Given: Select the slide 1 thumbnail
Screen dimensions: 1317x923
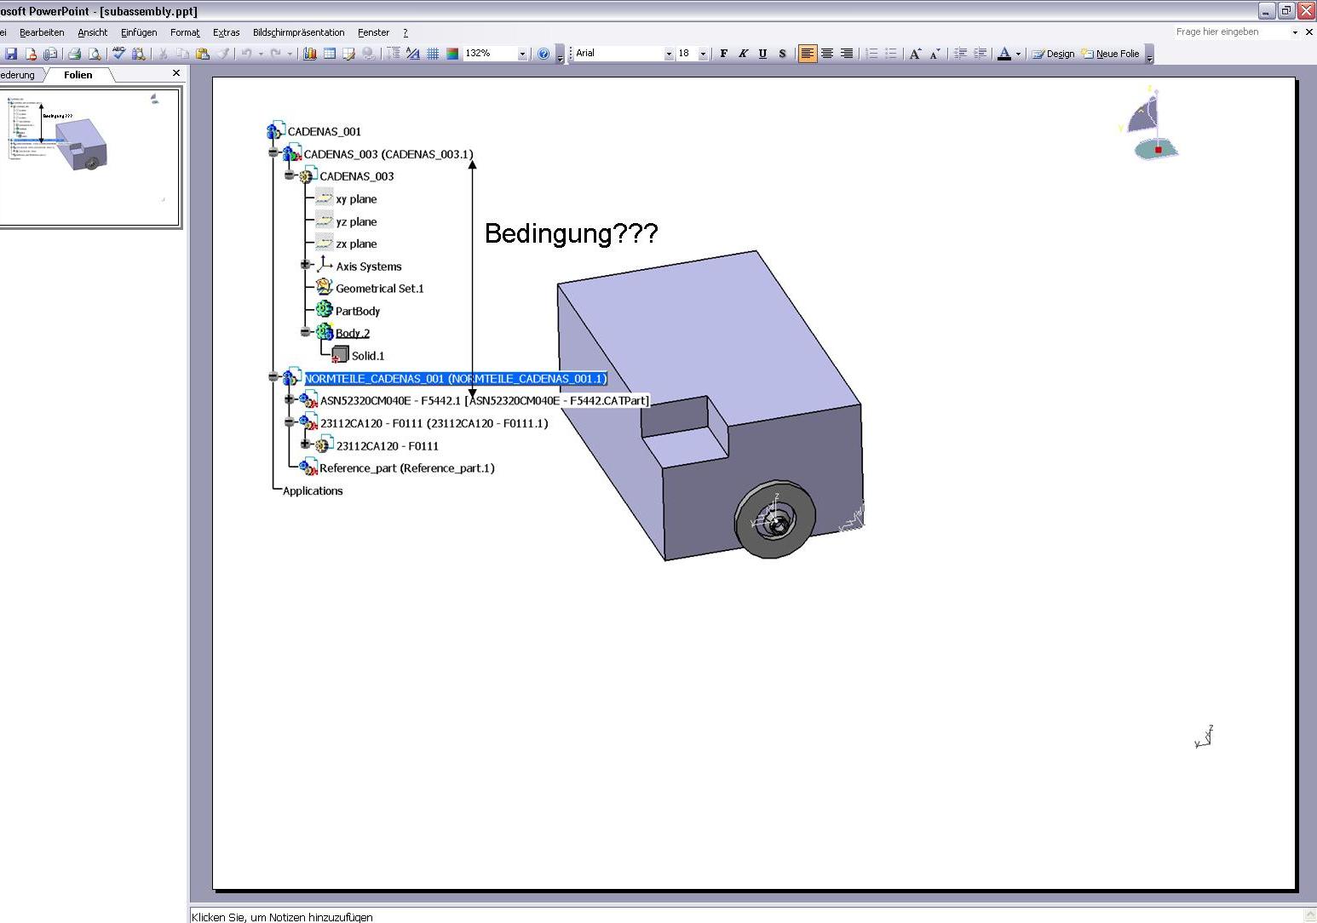Looking at the screenshot, I should (x=90, y=158).
